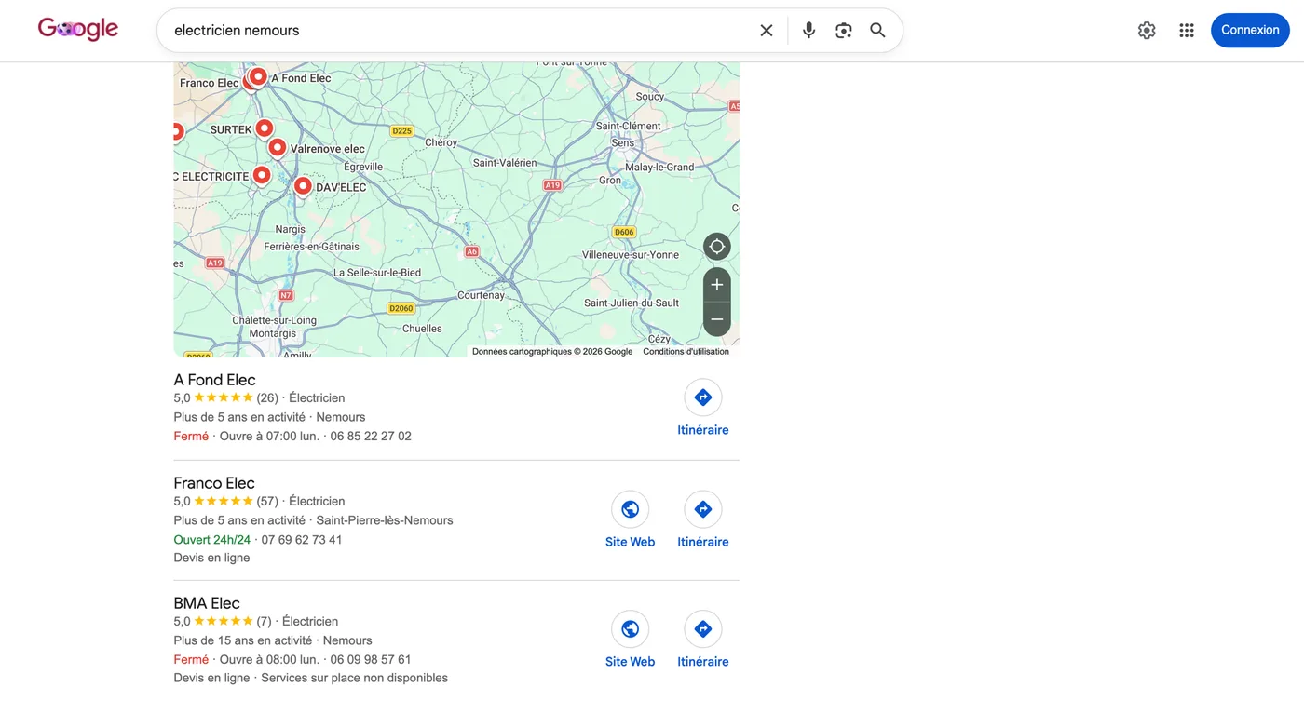Open Site Web for Franco Elec

630,520
